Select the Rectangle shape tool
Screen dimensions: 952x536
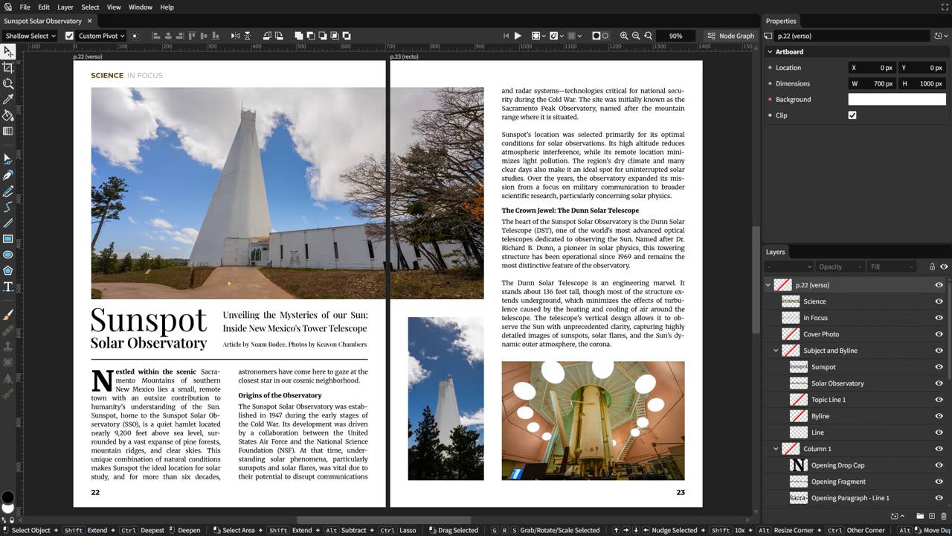(8, 239)
